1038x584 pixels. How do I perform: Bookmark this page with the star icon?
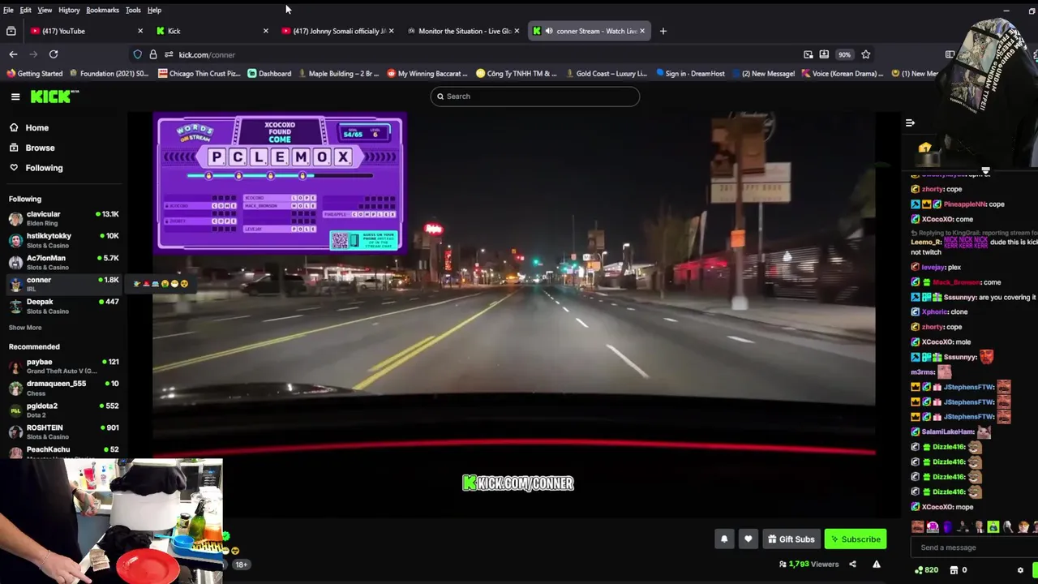pos(866,54)
